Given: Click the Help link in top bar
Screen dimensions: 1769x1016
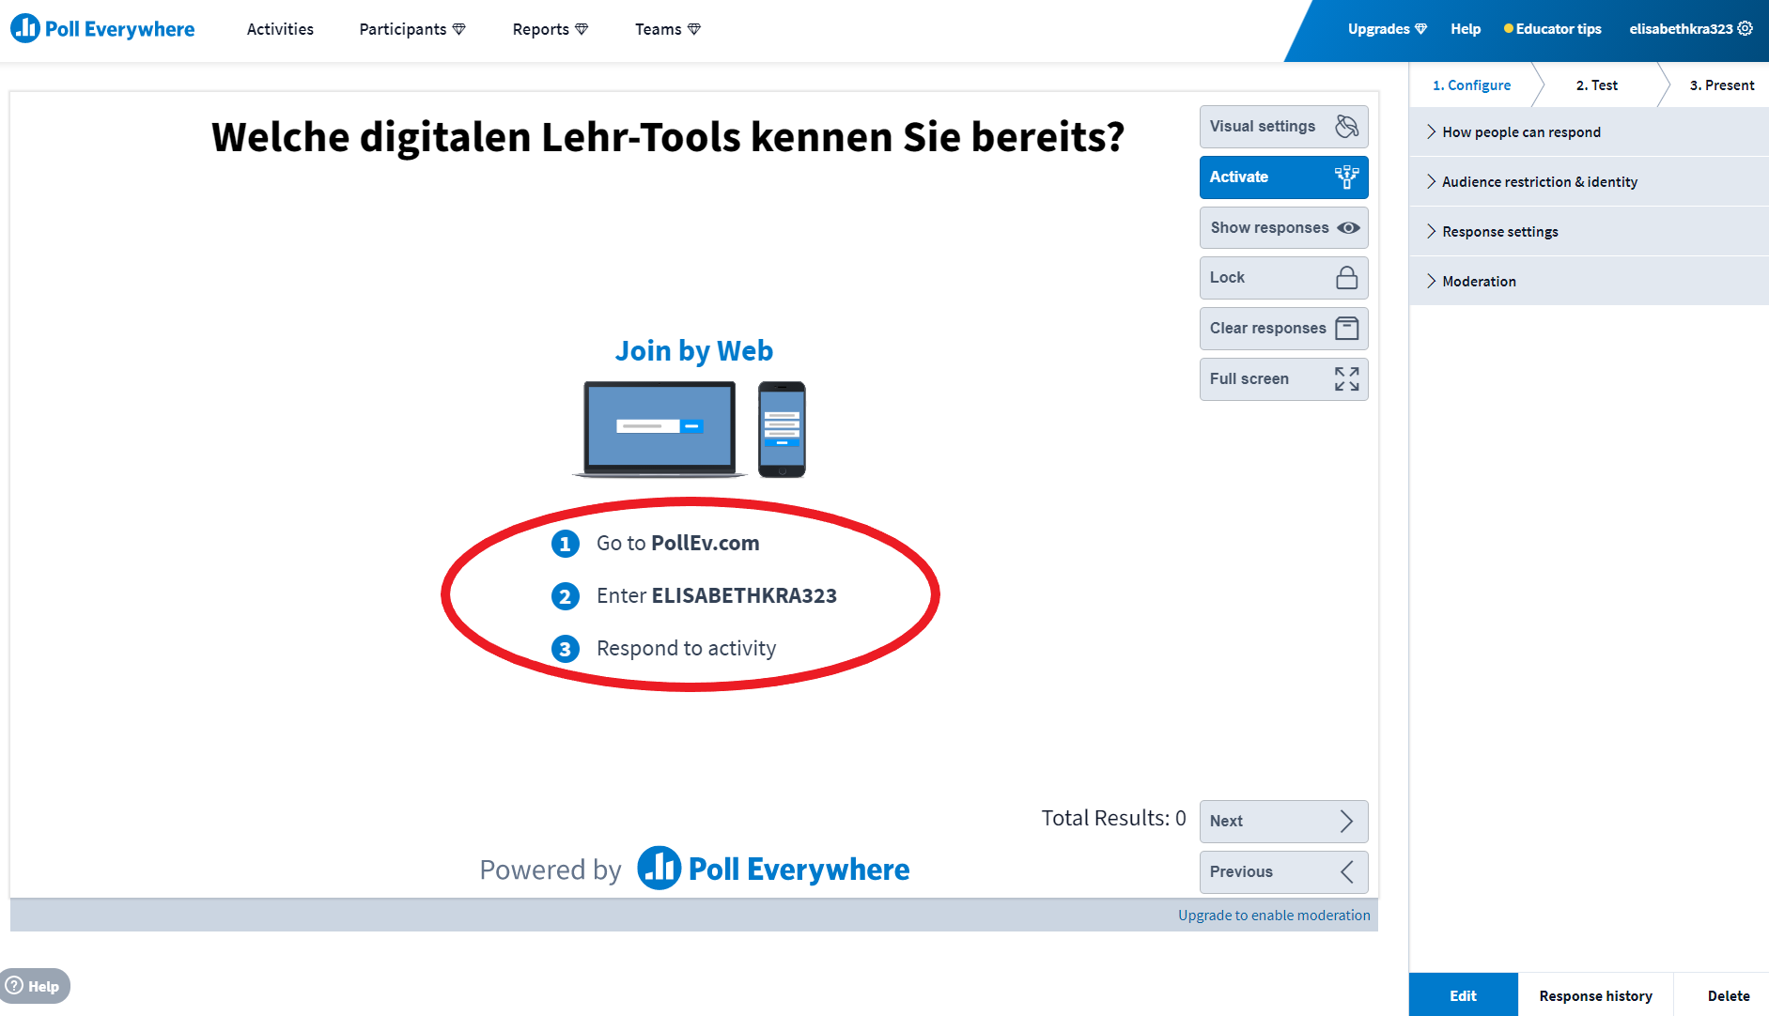Looking at the screenshot, I should [x=1466, y=29].
